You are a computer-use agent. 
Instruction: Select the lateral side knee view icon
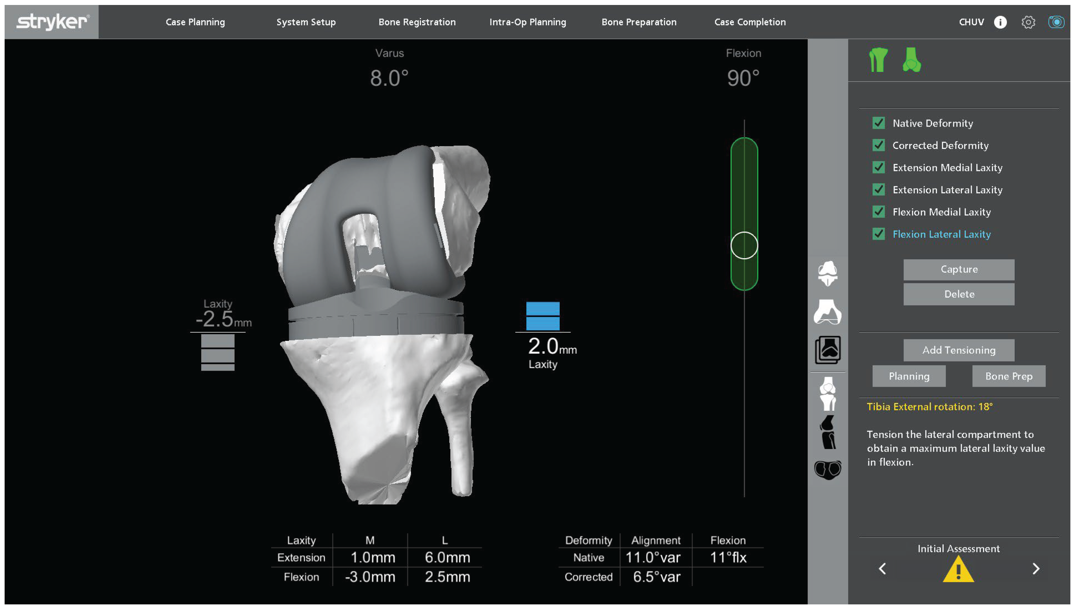(x=827, y=432)
